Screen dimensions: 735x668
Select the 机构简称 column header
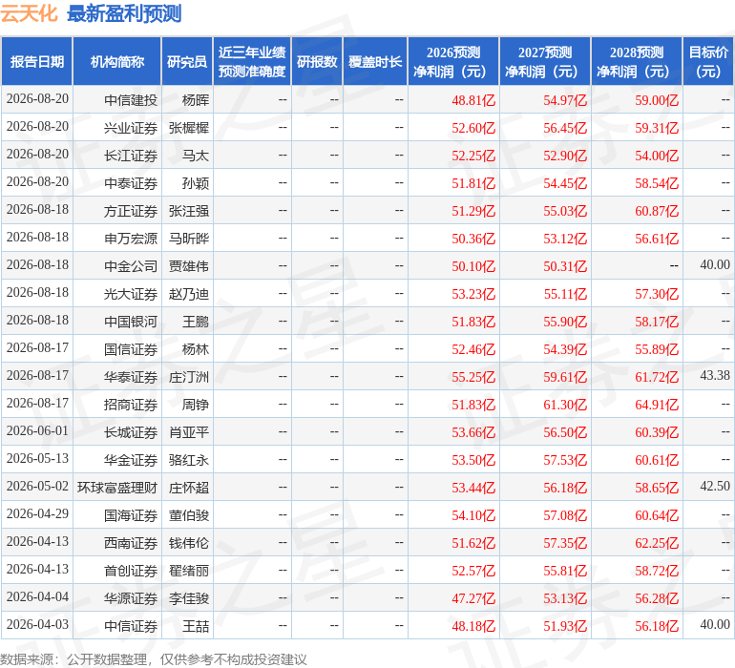tap(117, 61)
